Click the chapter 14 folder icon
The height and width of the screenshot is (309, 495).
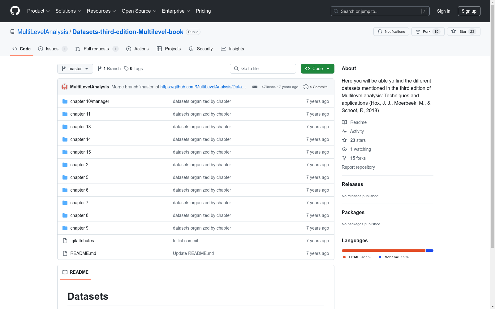65,139
